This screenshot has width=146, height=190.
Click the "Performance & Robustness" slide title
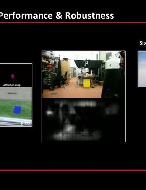click(x=57, y=16)
